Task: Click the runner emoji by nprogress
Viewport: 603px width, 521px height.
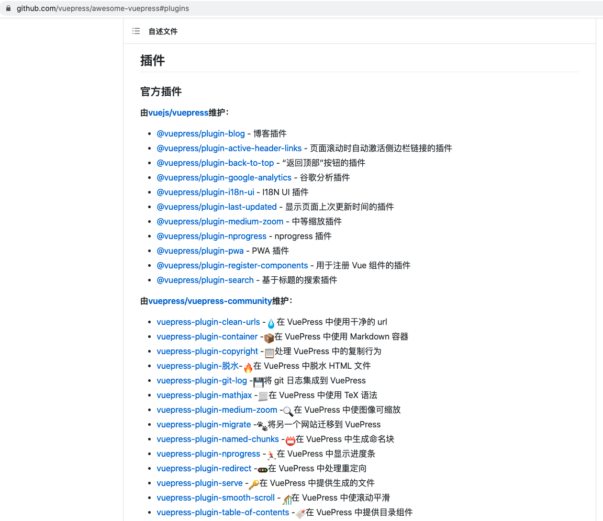Action: tap(272, 455)
